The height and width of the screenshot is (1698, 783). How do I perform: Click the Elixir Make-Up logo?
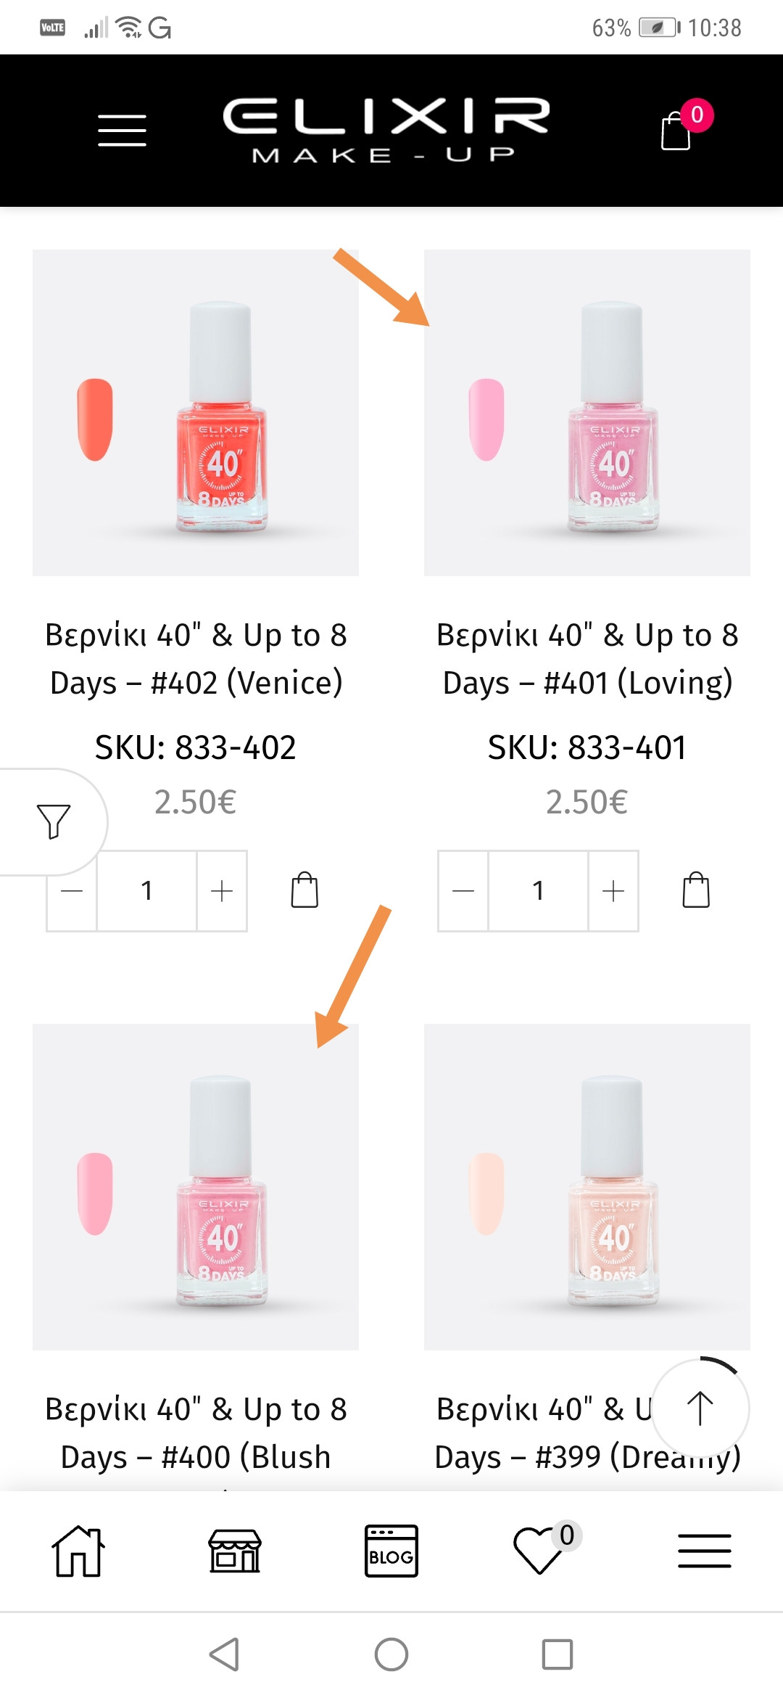pyautogui.click(x=386, y=131)
